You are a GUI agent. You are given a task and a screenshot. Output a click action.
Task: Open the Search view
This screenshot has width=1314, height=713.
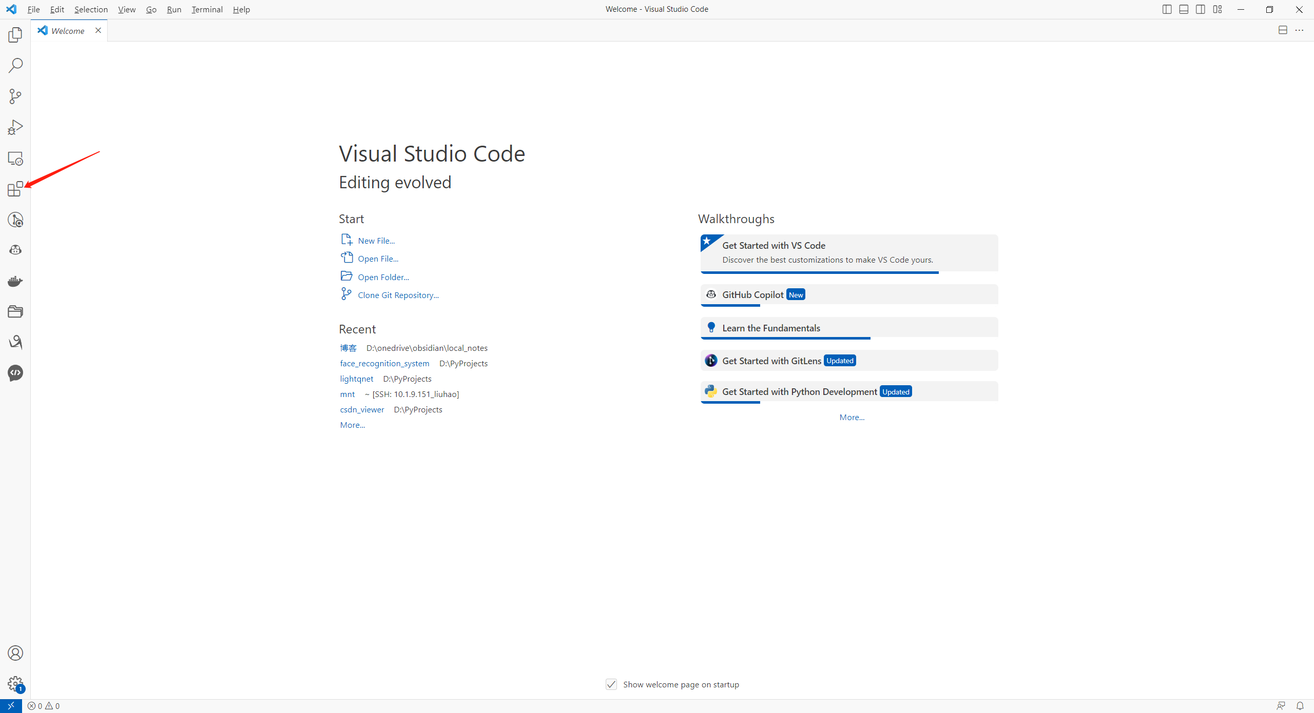[15, 66]
